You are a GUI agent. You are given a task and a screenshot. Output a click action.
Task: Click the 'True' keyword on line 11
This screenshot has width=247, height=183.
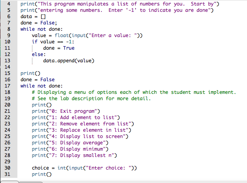[x=69, y=48]
